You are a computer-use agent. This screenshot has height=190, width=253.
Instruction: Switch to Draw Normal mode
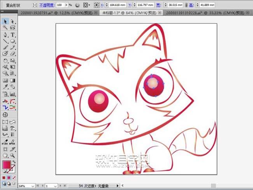click(4, 183)
